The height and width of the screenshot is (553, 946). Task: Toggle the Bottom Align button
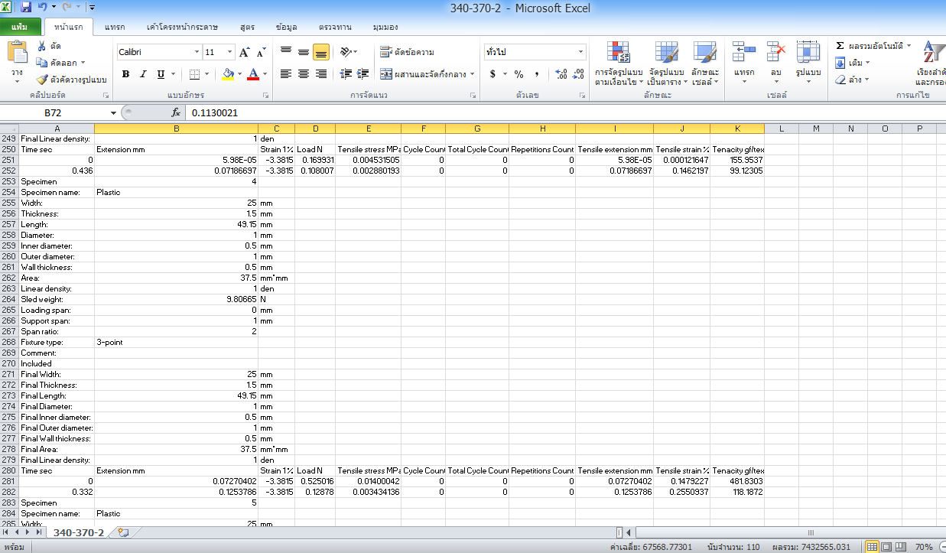click(321, 52)
